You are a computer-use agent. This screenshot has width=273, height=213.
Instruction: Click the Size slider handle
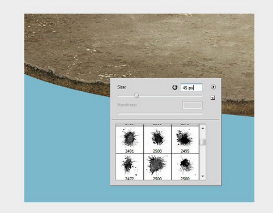click(x=136, y=96)
